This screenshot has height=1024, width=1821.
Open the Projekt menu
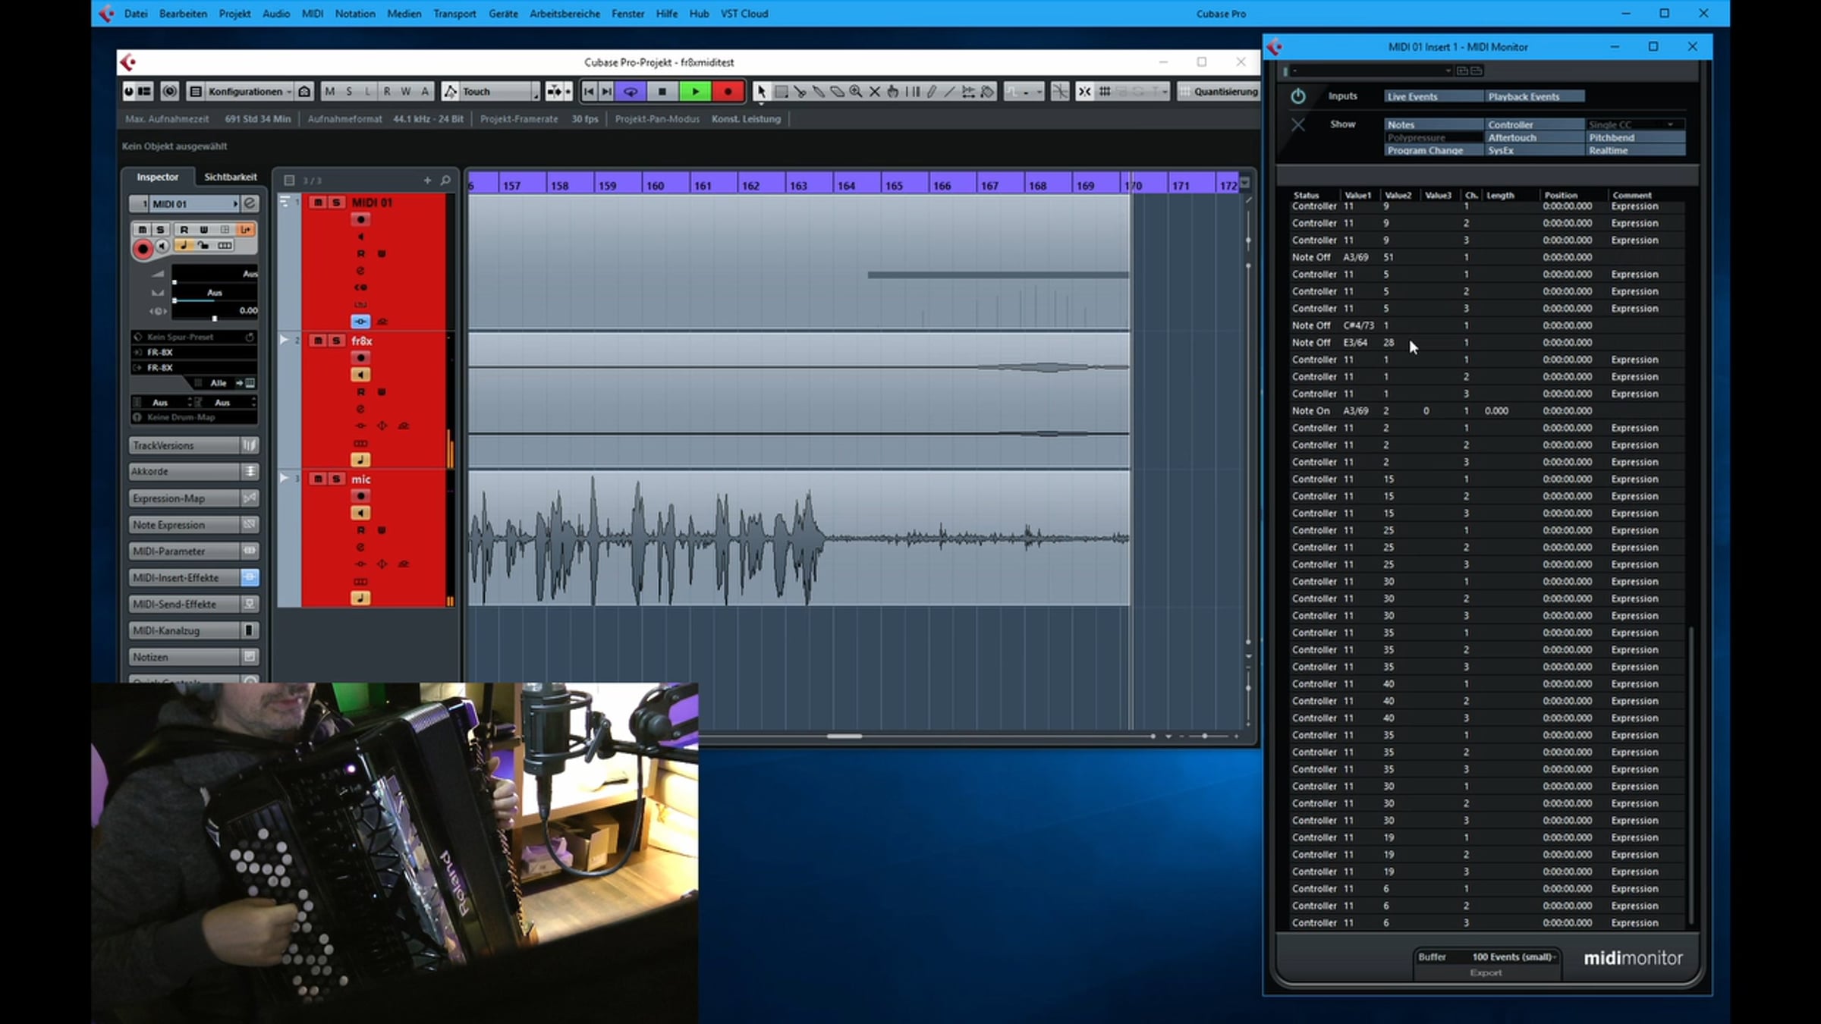234,14
